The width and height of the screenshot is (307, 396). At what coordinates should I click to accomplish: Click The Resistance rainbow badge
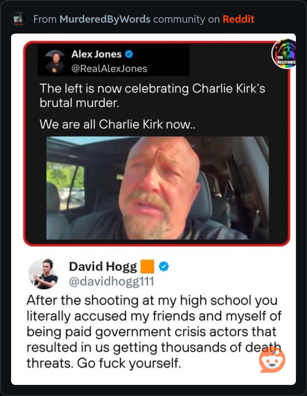284,54
